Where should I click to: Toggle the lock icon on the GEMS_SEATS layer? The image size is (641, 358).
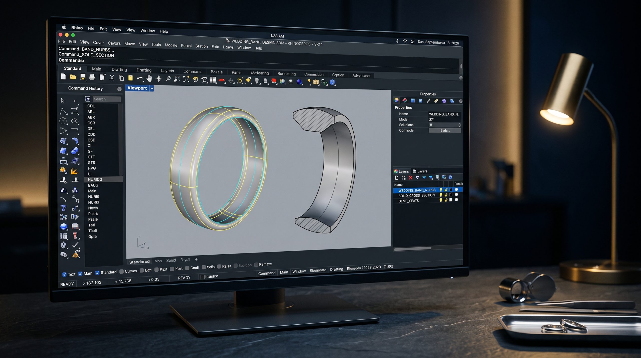tap(446, 200)
